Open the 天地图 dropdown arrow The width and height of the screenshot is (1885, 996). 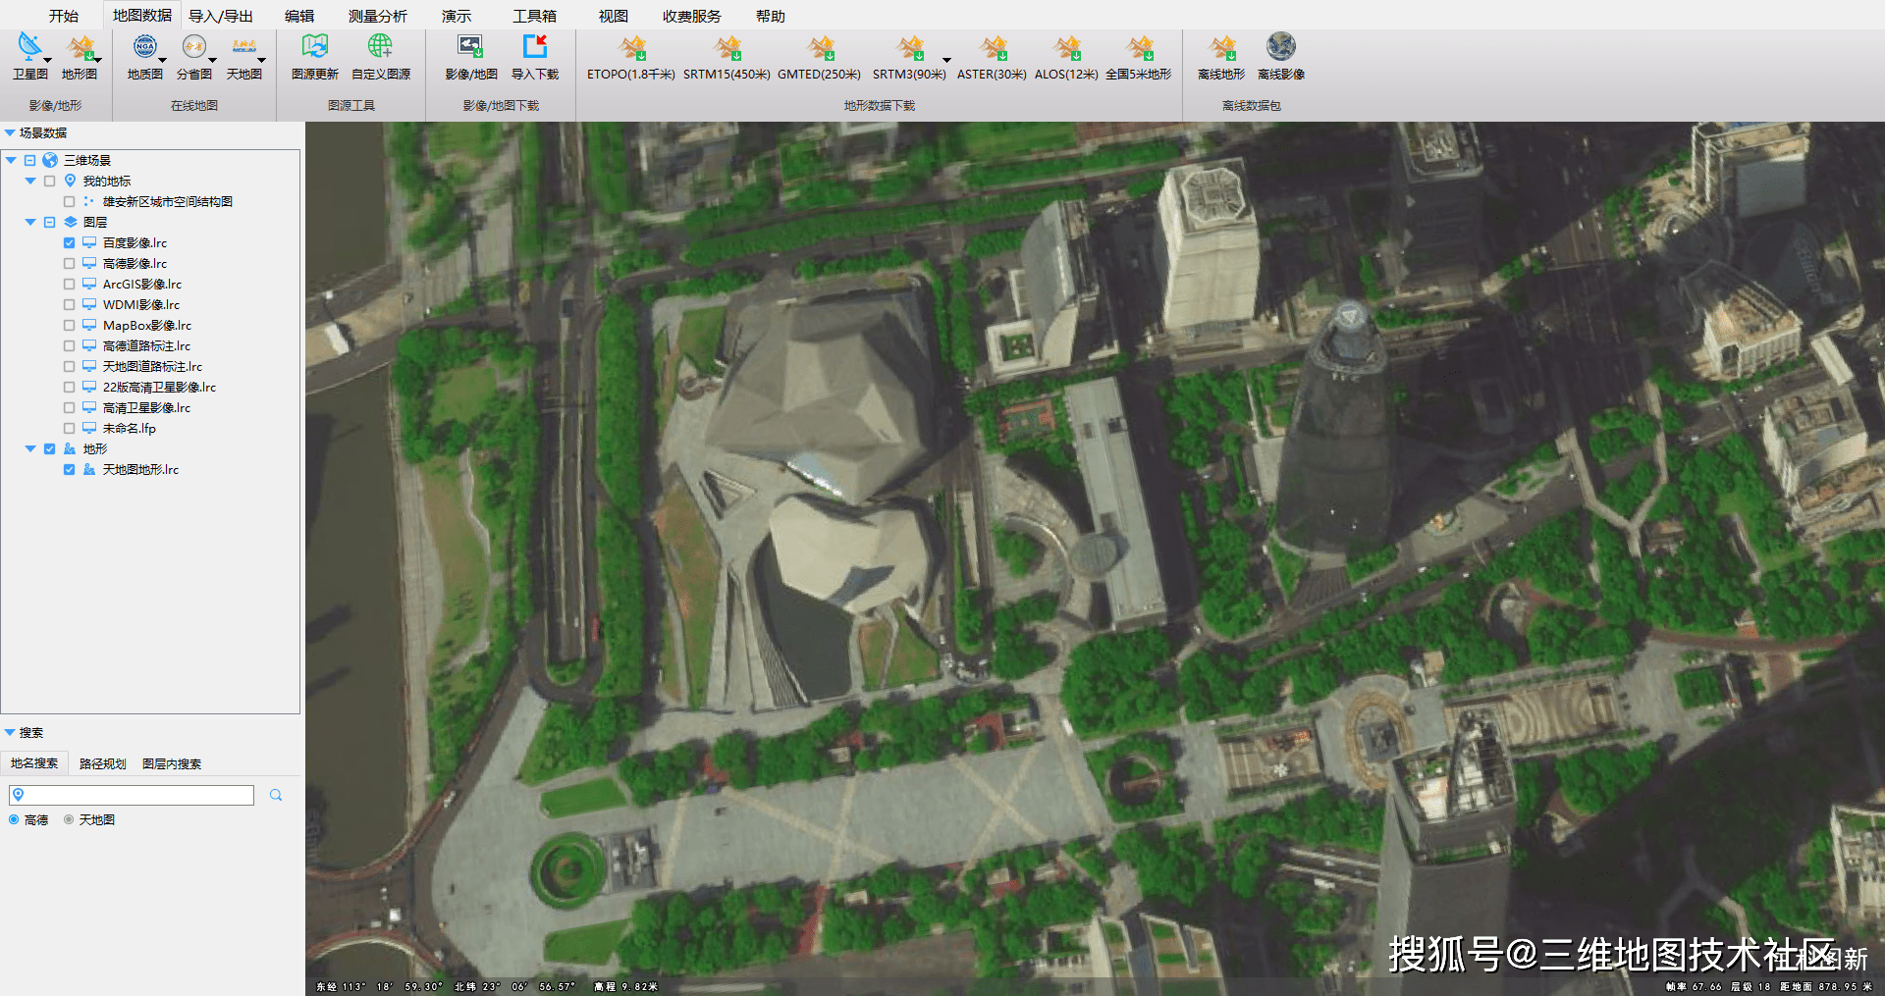(x=261, y=60)
